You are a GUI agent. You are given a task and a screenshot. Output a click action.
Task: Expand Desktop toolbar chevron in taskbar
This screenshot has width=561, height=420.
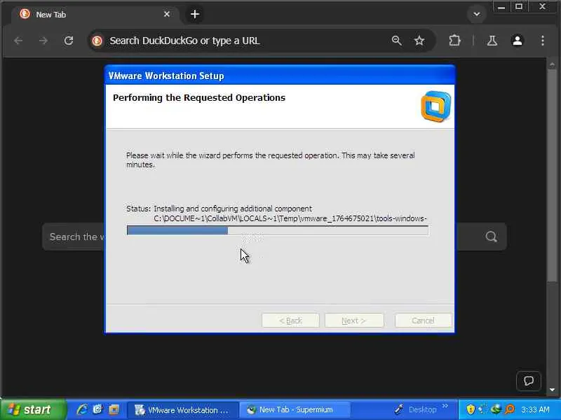[445, 406]
